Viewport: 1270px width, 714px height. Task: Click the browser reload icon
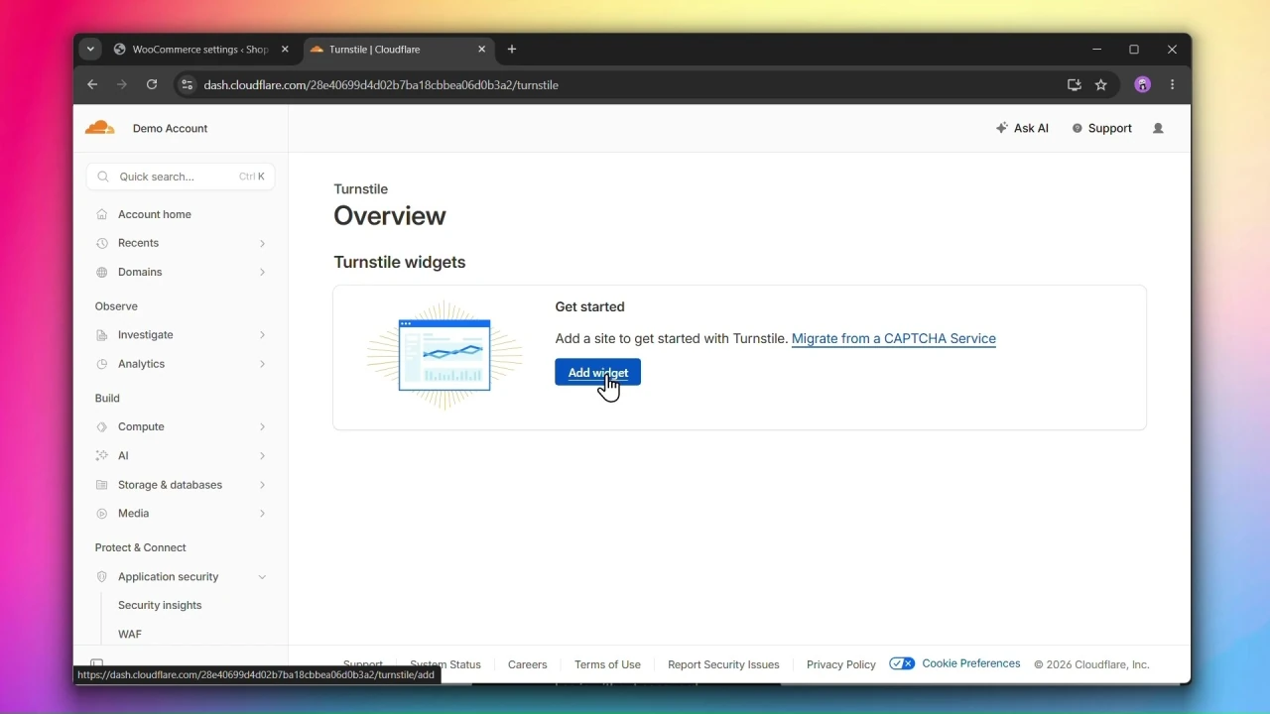[152, 85]
